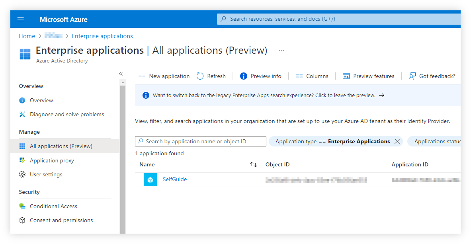The height and width of the screenshot is (244, 471).
Task: Click the Preview features icon
Action: point(346,76)
